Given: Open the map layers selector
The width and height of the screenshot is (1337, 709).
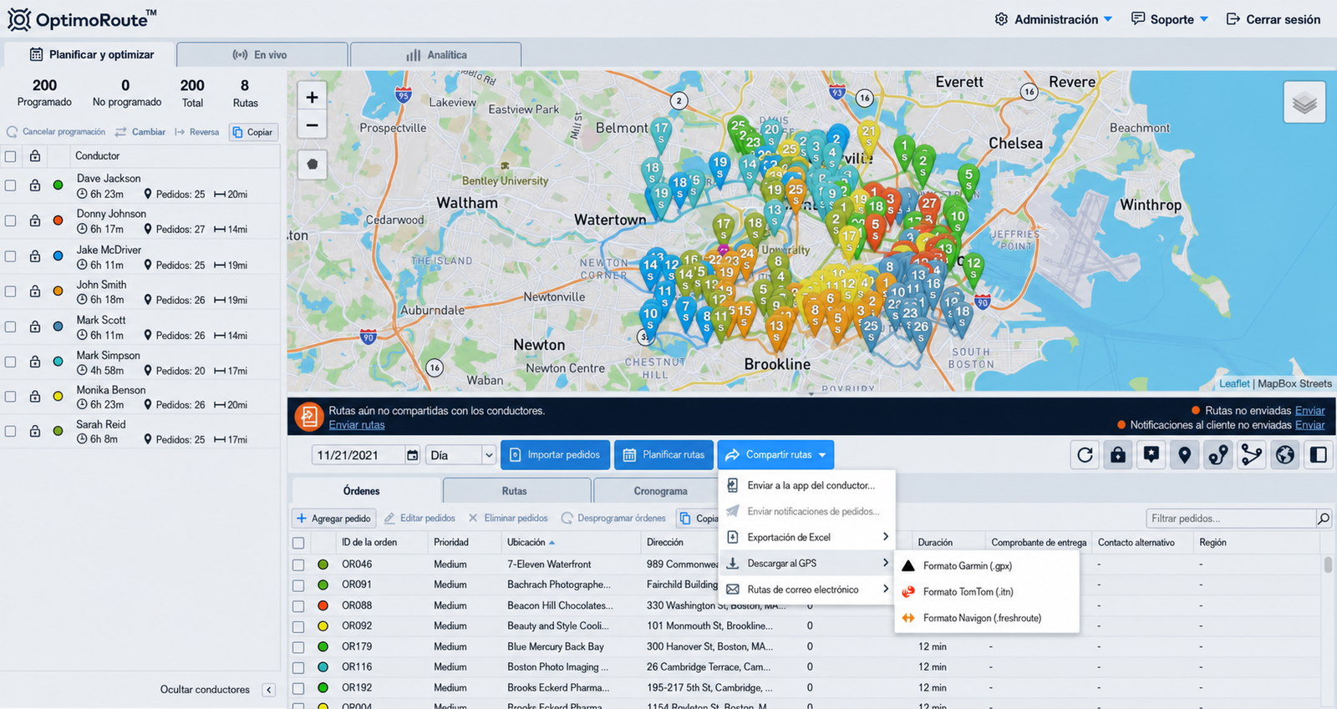Looking at the screenshot, I should click(1304, 103).
